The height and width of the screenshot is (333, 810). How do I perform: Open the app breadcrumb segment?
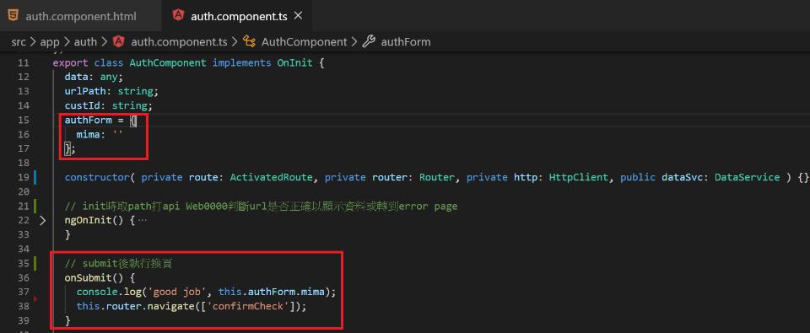click(x=50, y=42)
